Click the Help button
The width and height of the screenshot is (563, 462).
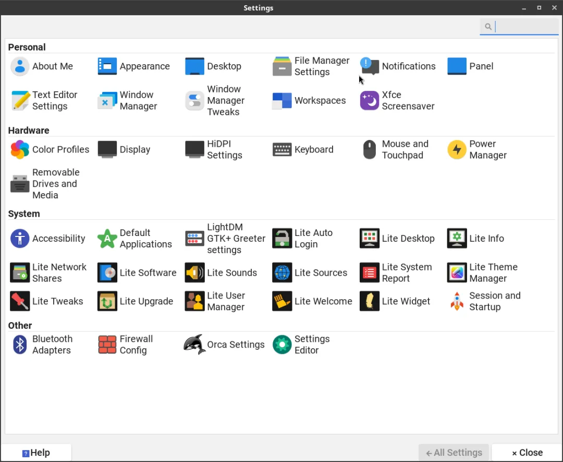tap(36, 453)
